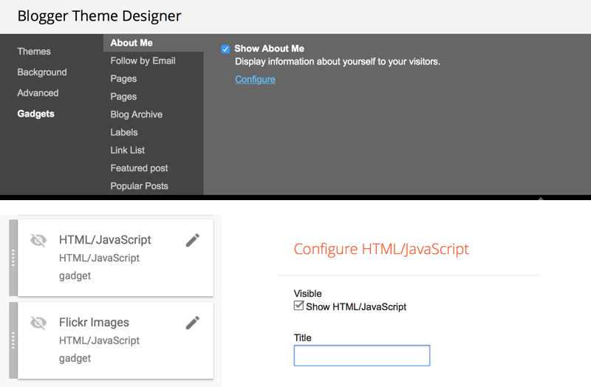
Task: Toggle visibility of HTML/JavaScript gadget eye icon
Action: pos(38,240)
